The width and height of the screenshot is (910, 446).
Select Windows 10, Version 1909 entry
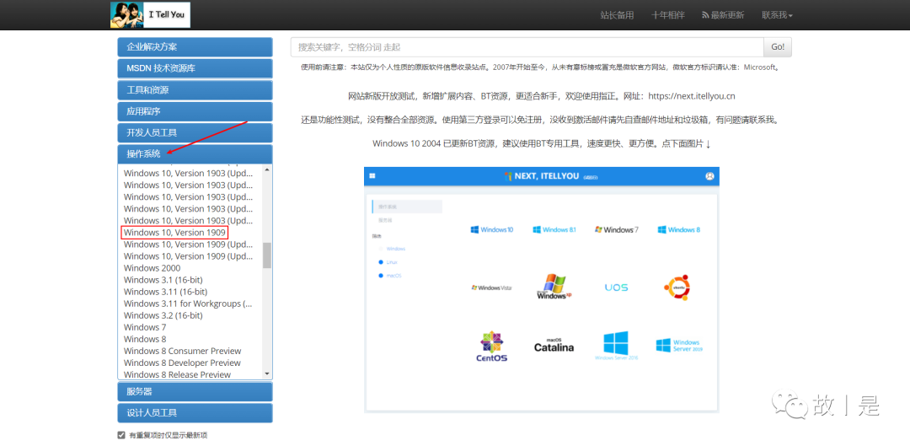pyautogui.click(x=174, y=233)
